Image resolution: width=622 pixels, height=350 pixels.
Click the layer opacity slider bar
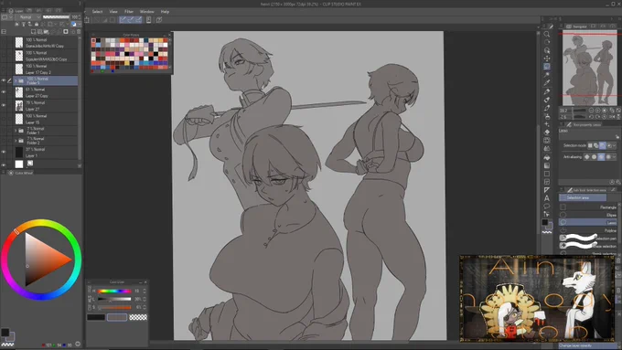[x=56, y=17]
